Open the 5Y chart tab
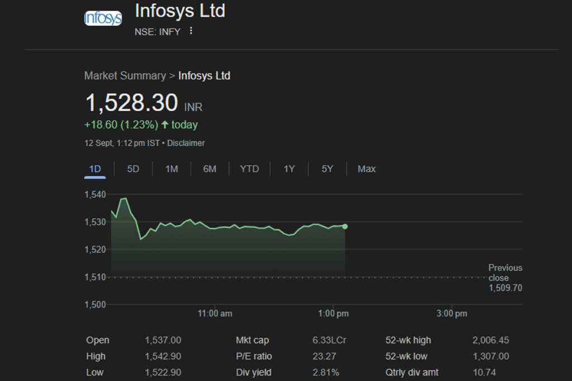Image resolution: width=572 pixels, height=381 pixels. click(327, 168)
